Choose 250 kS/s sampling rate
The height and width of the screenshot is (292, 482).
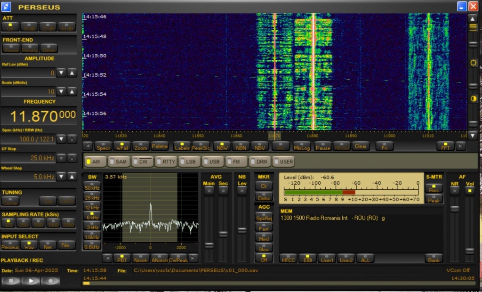coord(24,223)
